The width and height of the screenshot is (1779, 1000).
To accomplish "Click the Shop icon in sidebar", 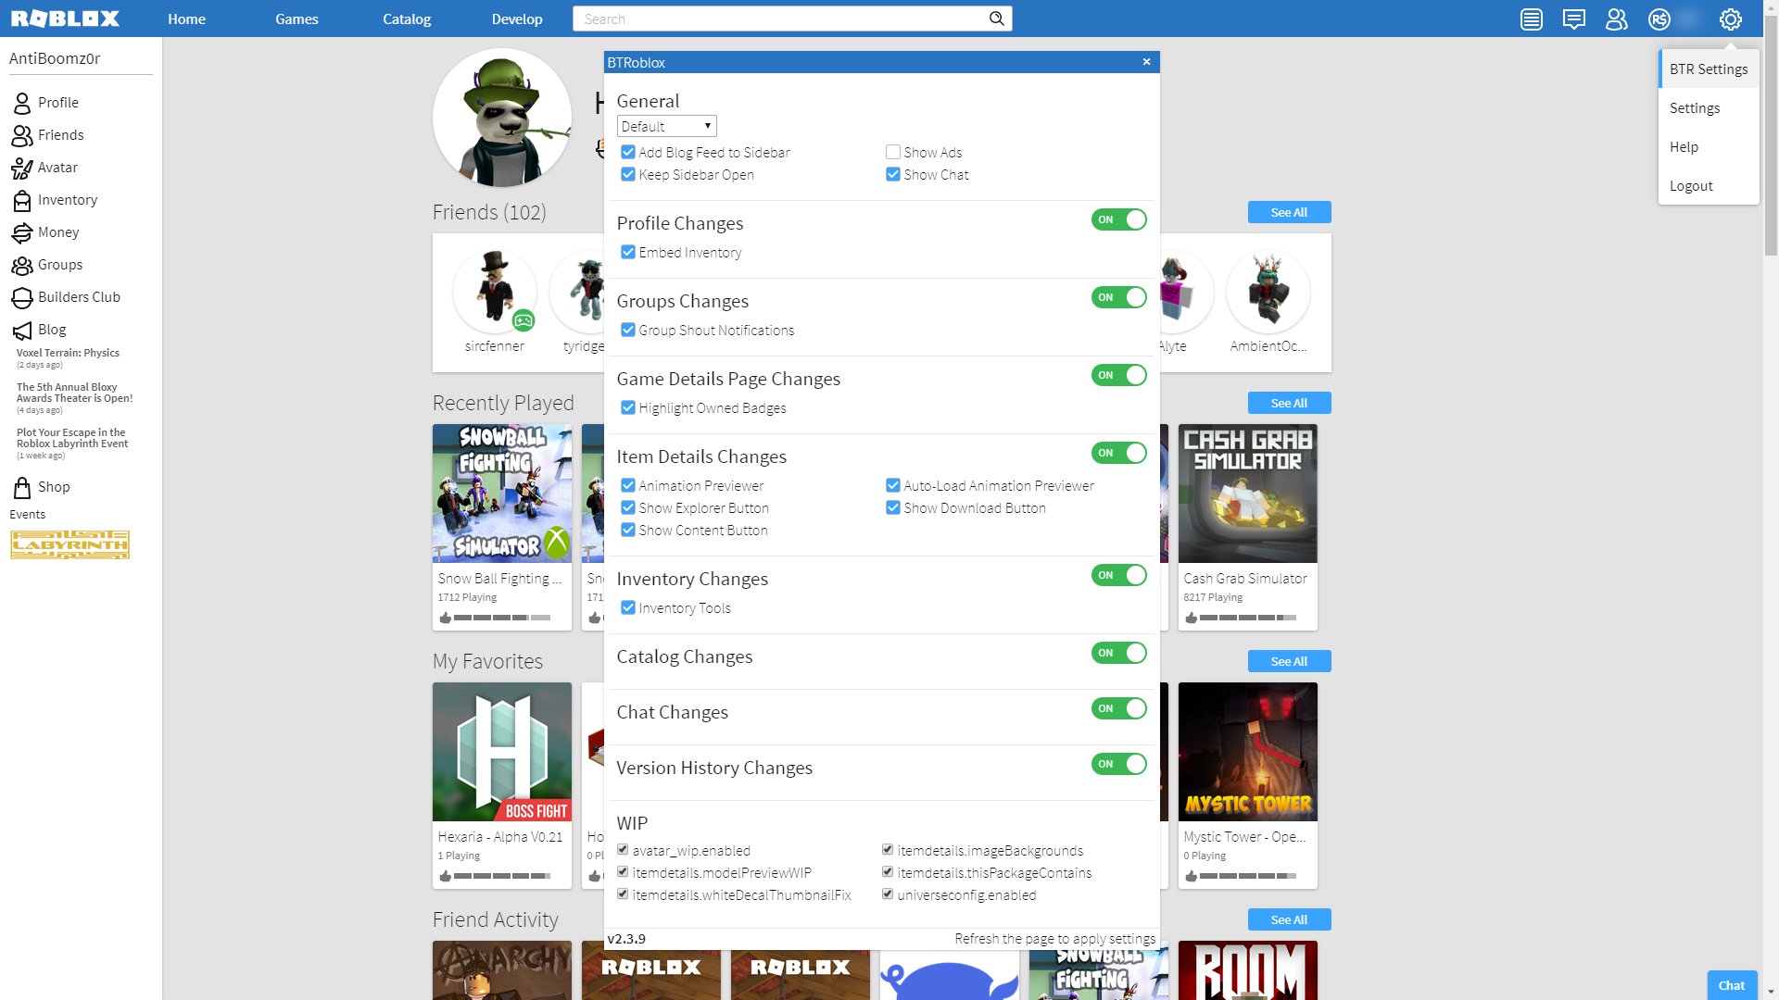I will coord(22,486).
